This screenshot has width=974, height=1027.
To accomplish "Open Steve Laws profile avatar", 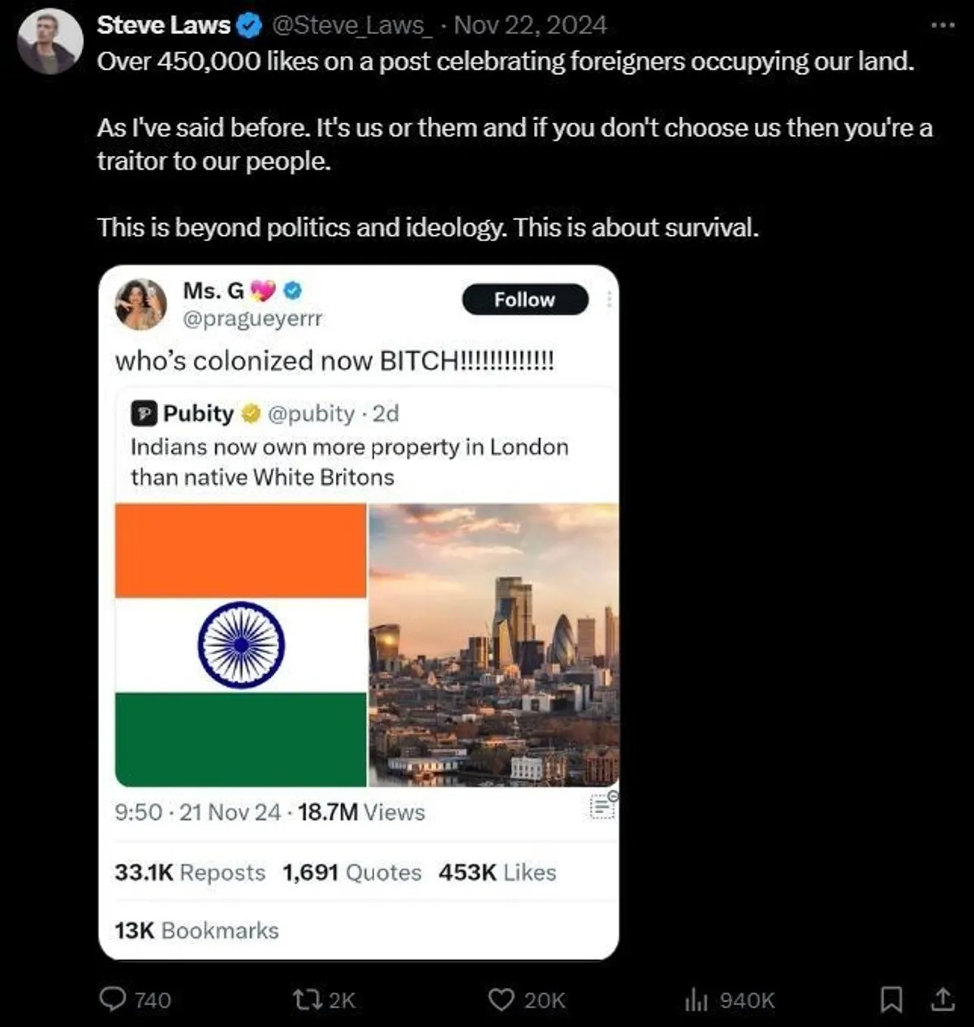I will point(50,41).
